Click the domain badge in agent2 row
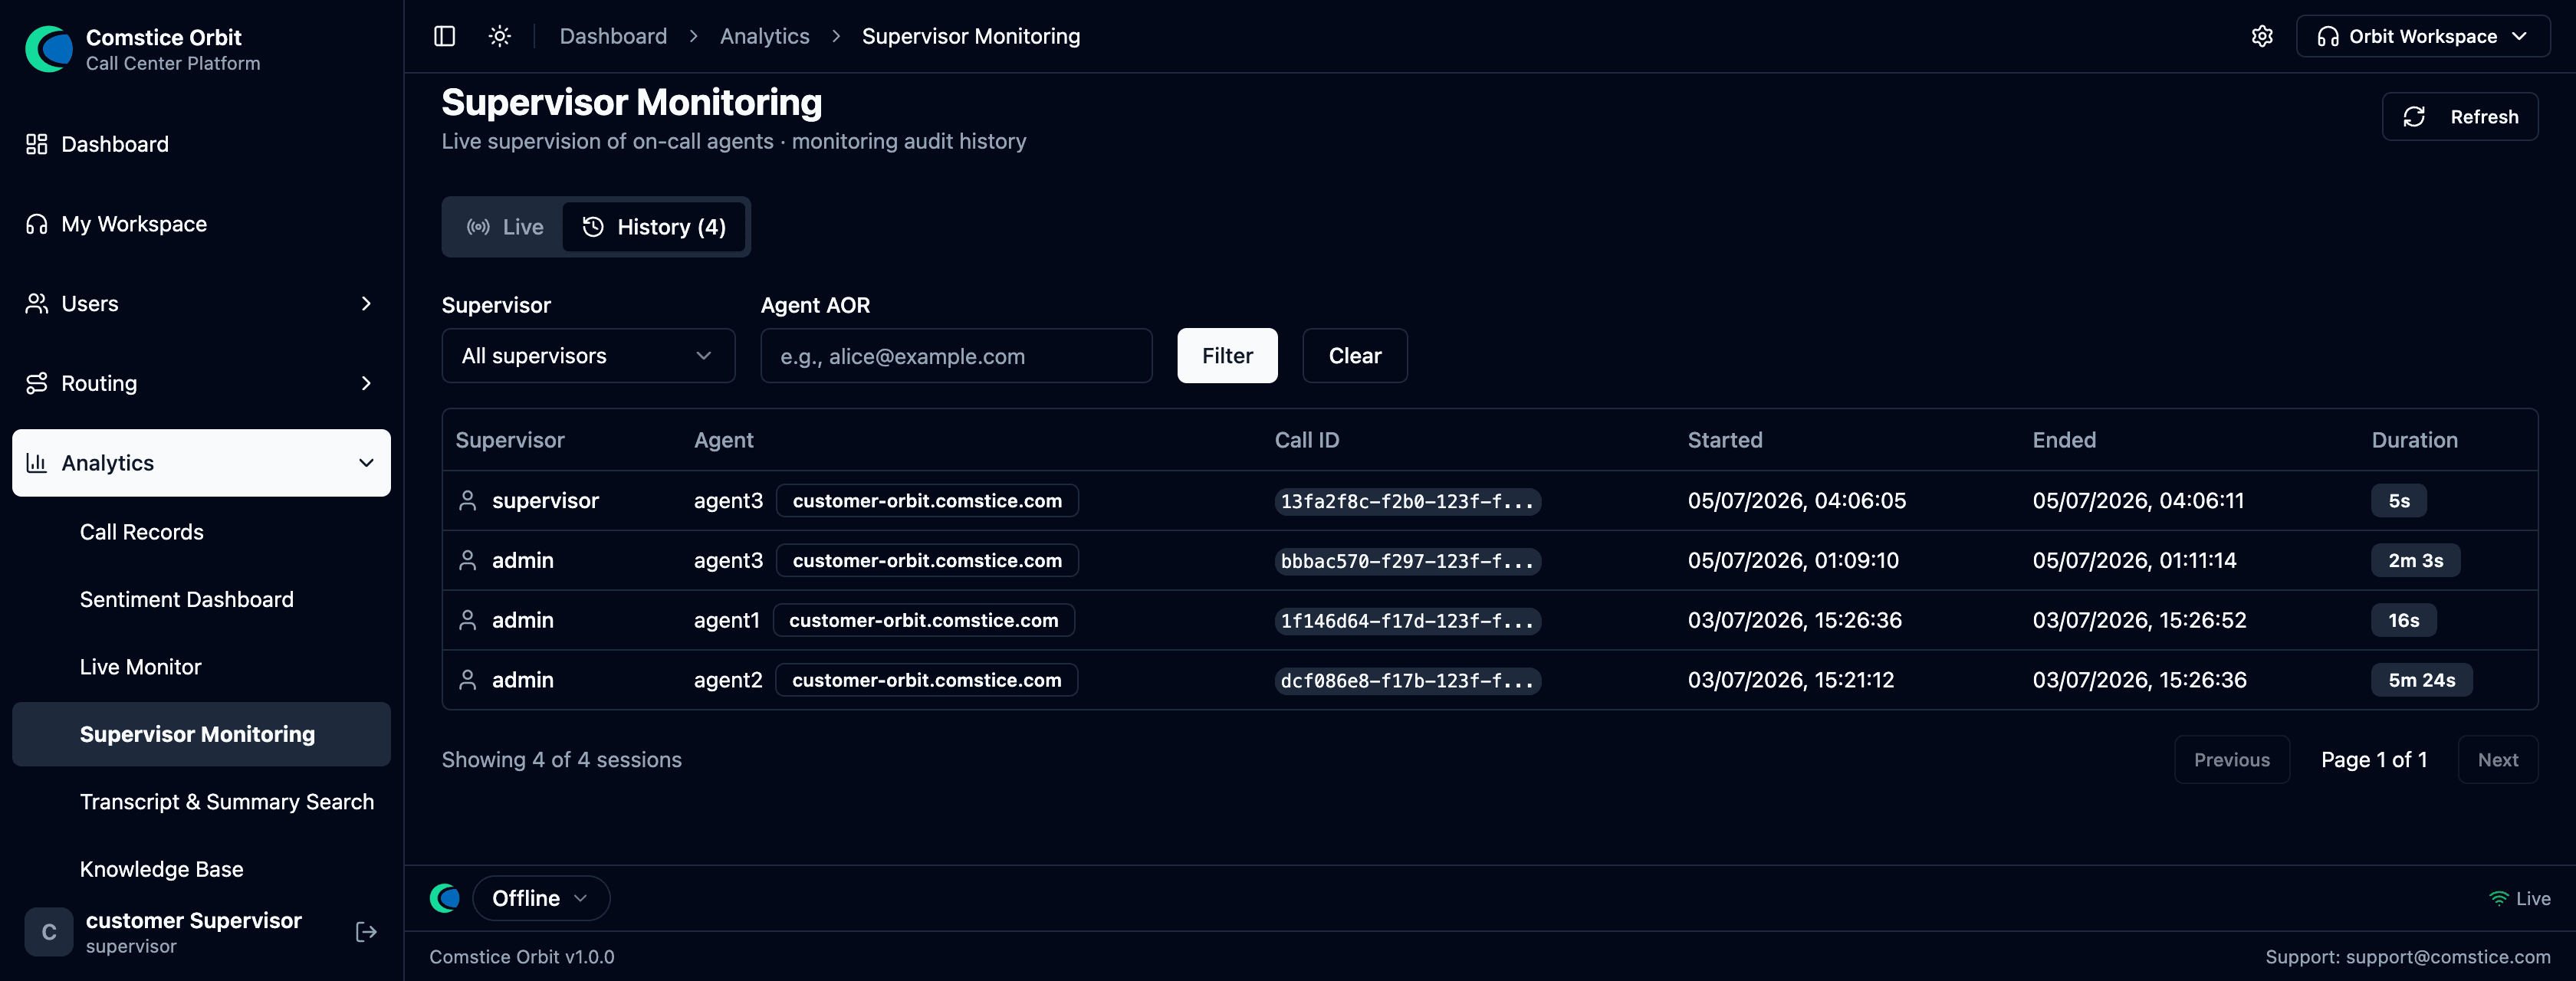 pos(927,680)
